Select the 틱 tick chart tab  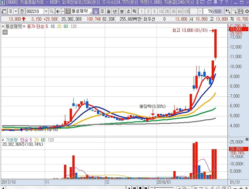tap(134, 11)
